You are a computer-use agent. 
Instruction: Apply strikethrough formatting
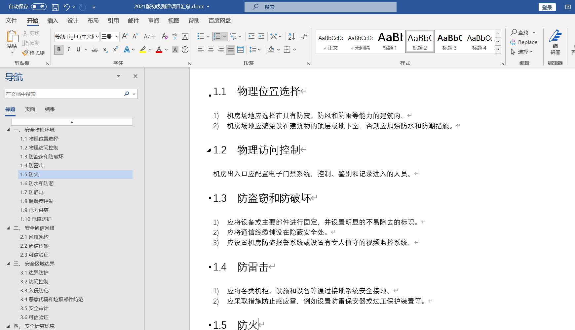[95, 50]
